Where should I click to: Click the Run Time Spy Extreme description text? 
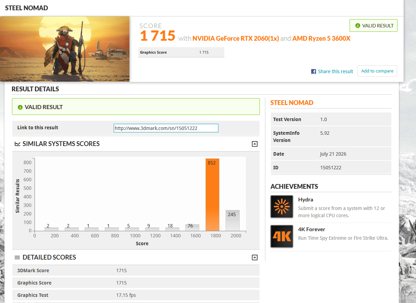pyautogui.click(x=343, y=238)
